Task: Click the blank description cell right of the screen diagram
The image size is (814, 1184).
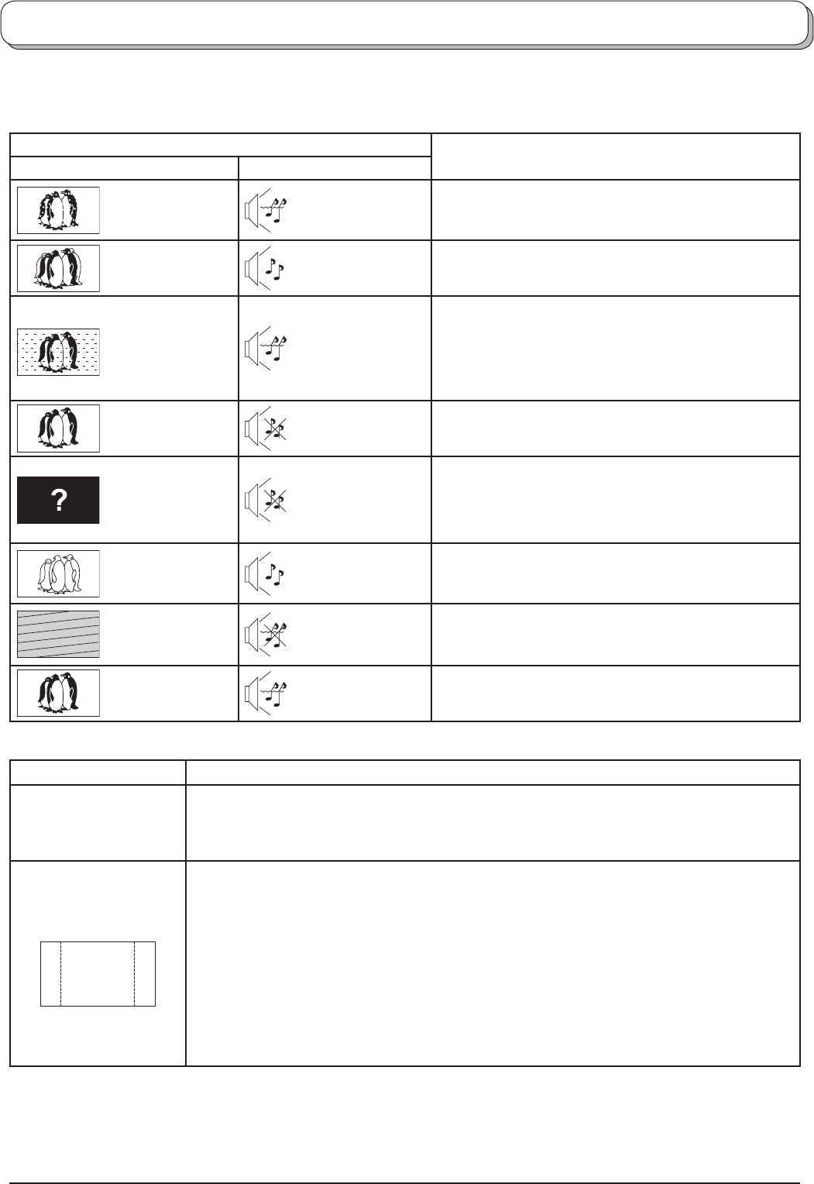Action: 493,963
